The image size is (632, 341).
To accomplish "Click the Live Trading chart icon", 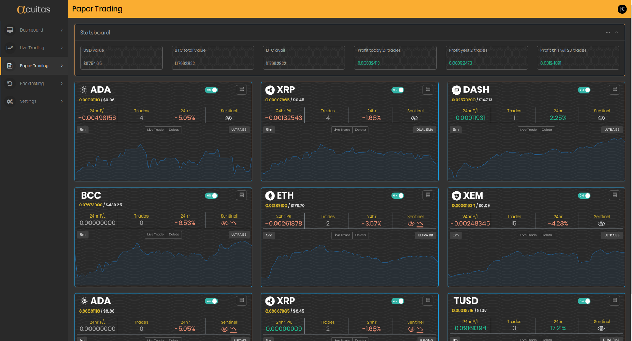I will click(9, 48).
